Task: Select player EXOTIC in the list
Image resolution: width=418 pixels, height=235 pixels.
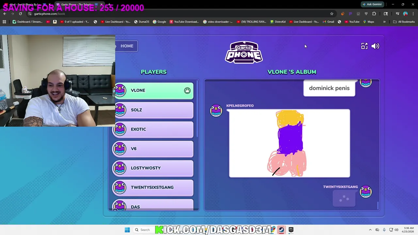Action: click(x=153, y=129)
